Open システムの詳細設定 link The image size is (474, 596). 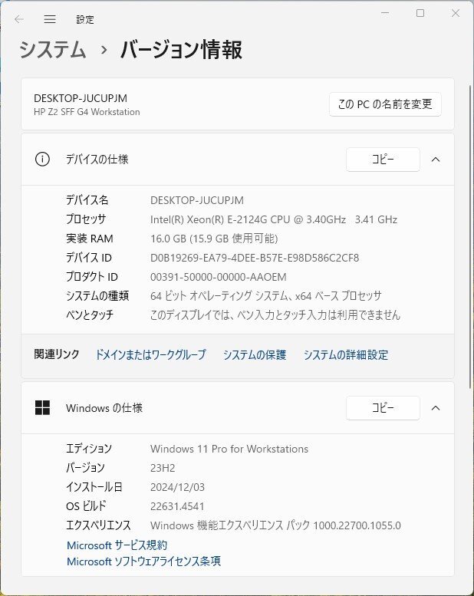point(345,354)
